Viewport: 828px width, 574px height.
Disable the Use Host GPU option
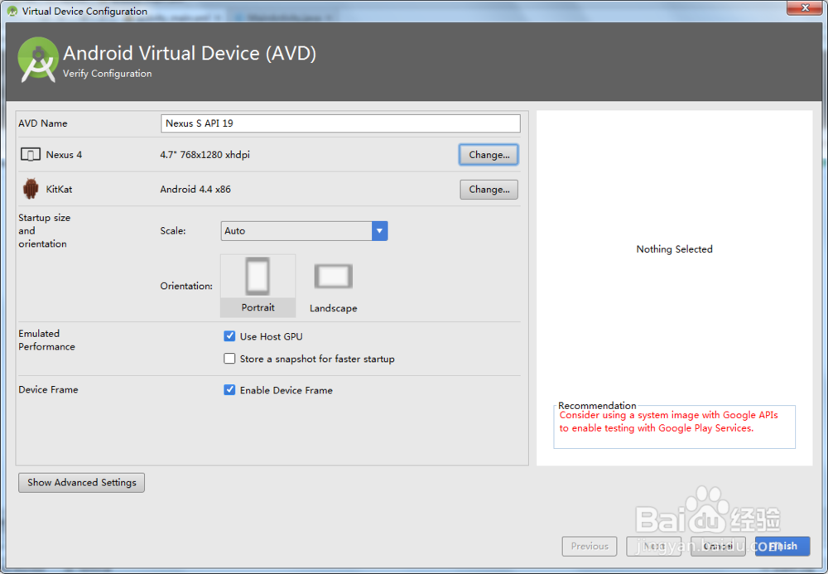(x=229, y=336)
